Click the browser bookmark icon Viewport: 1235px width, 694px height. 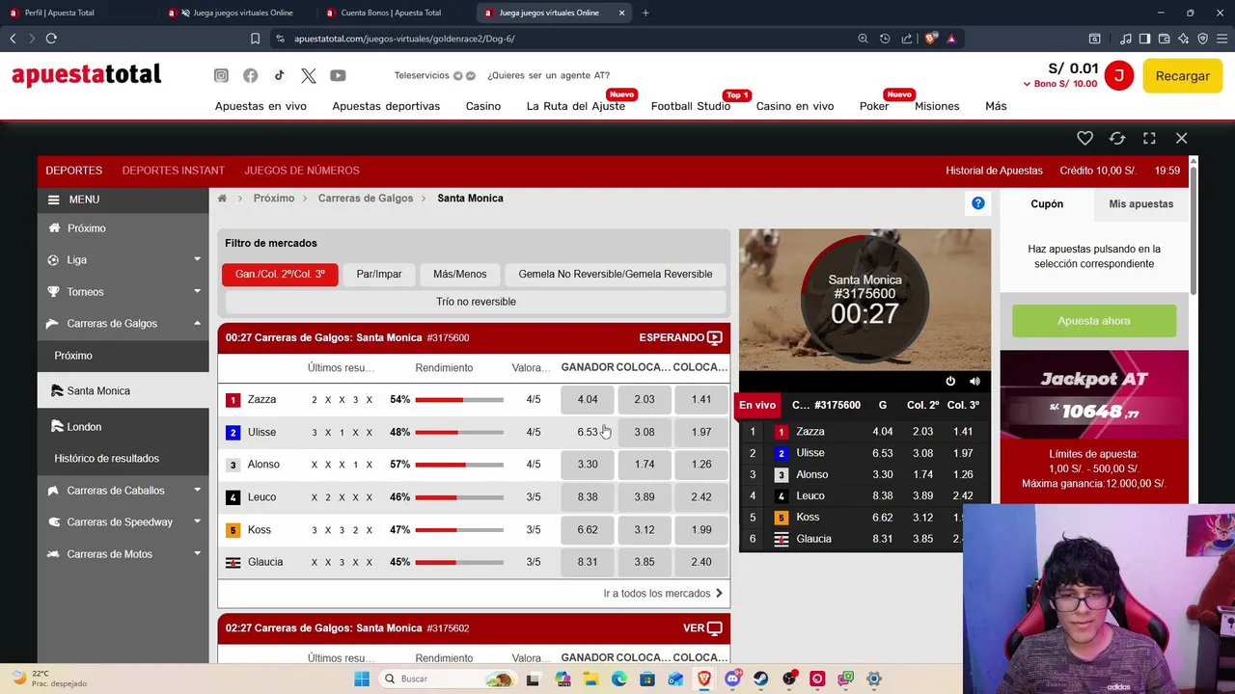tap(255, 39)
